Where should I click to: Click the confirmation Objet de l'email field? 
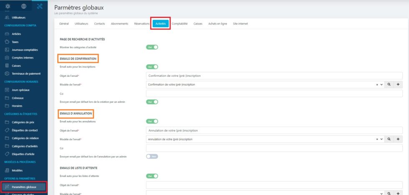tap(274, 76)
